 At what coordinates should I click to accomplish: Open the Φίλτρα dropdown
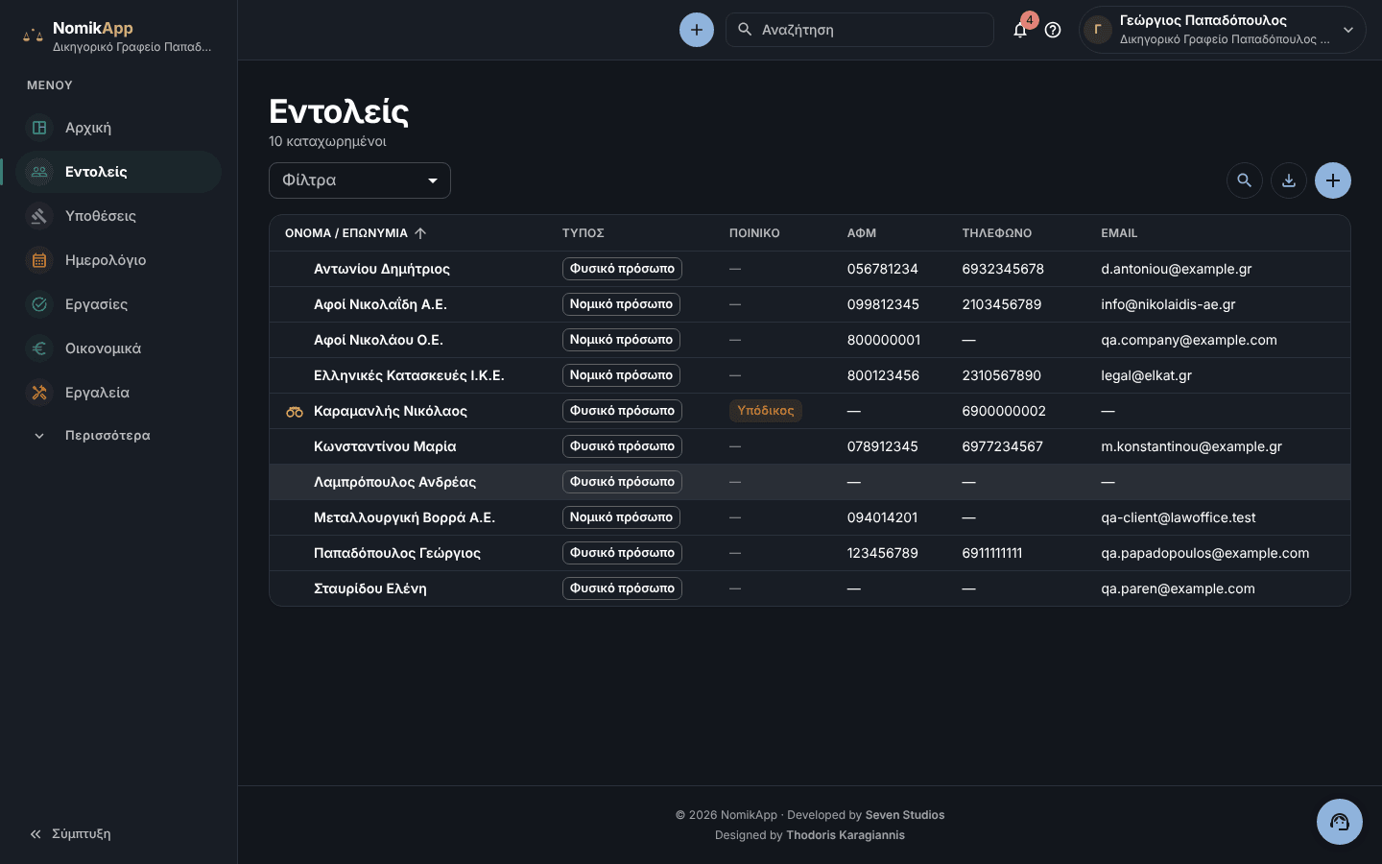(360, 180)
